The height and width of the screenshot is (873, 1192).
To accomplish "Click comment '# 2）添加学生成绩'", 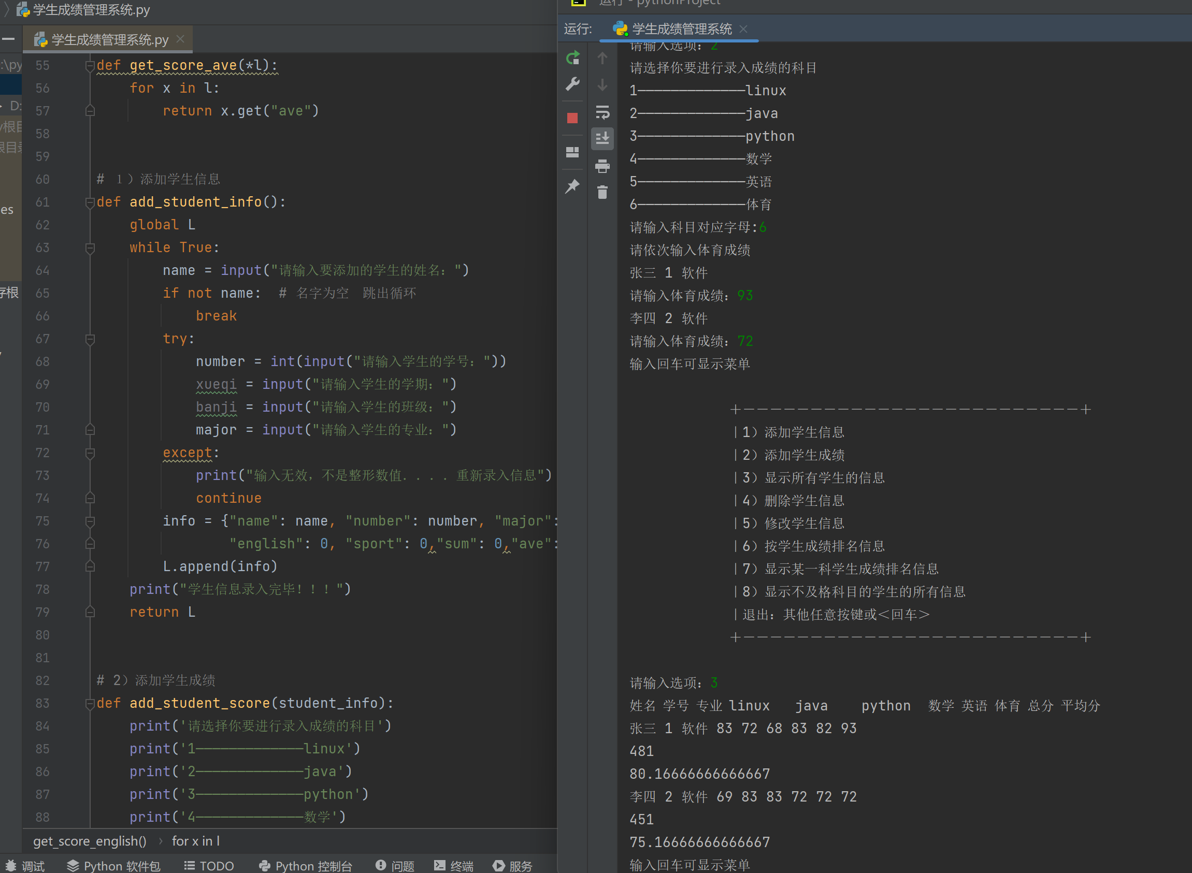I will point(156,681).
